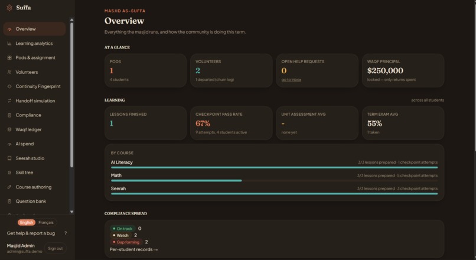Open Per-student records link
This screenshot has height=260, width=476.
(x=134, y=250)
